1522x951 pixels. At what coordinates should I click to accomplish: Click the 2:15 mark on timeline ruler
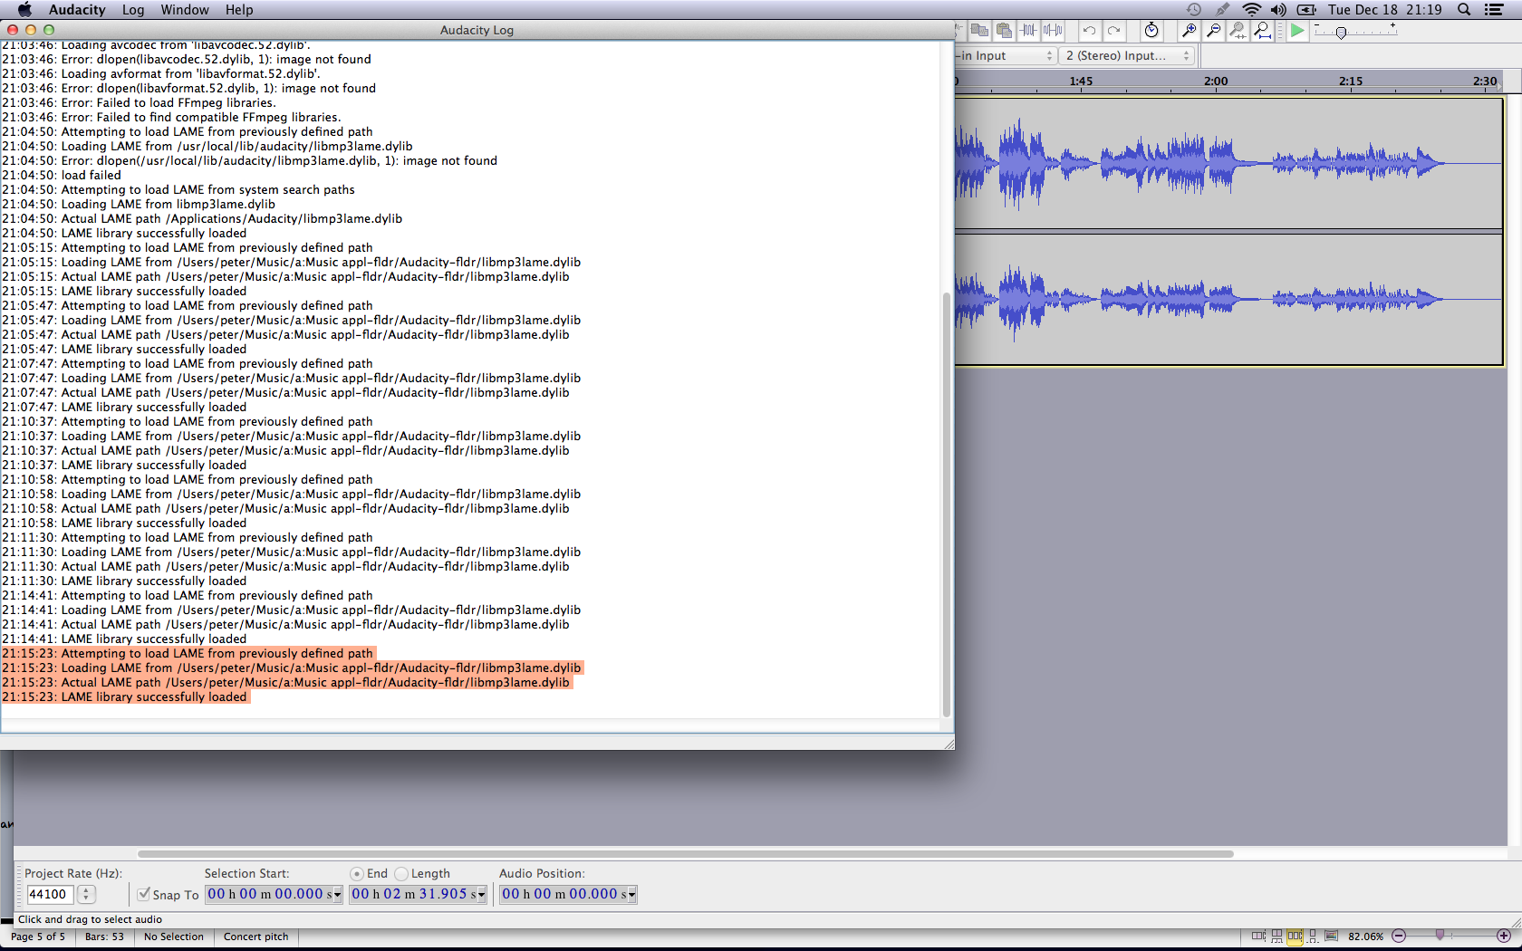pyautogui.click(x=1351, y=82)
